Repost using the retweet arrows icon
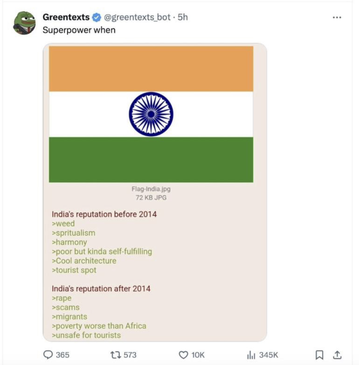This screenshot has height=365, width=359. coord(115,355)
